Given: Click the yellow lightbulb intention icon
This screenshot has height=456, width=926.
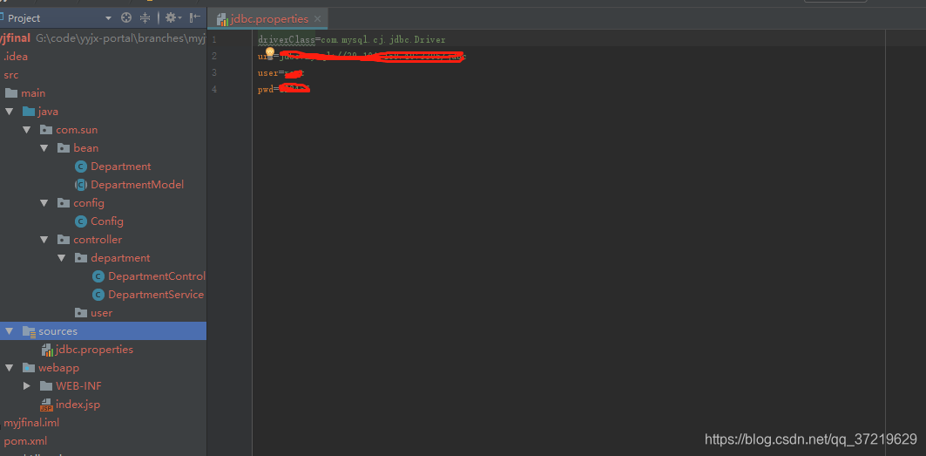Looking at the screenshot, I should point(270,54).
